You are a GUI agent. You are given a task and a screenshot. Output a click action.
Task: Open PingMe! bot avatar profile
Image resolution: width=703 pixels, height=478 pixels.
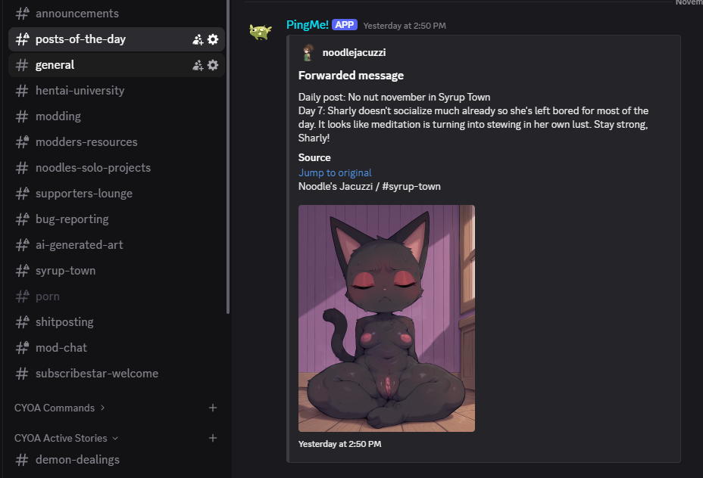(261, 32)
